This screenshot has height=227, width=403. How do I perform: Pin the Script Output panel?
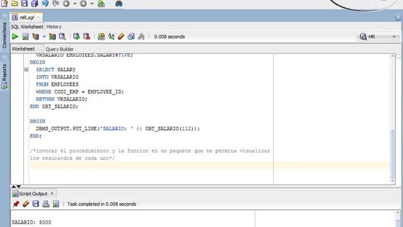coord(16,204)
